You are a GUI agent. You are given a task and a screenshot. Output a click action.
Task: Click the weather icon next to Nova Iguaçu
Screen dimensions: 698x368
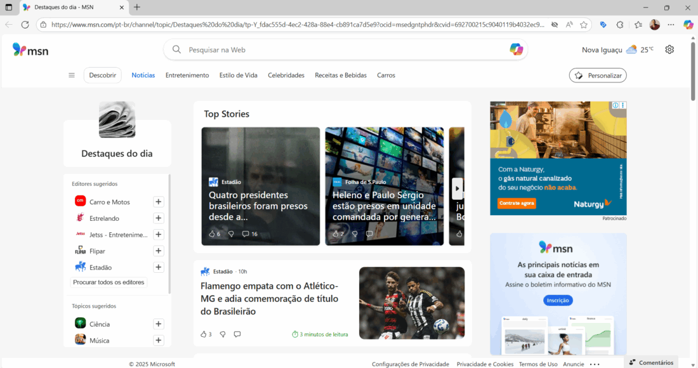pyautogui.click(x=630, y=49)
